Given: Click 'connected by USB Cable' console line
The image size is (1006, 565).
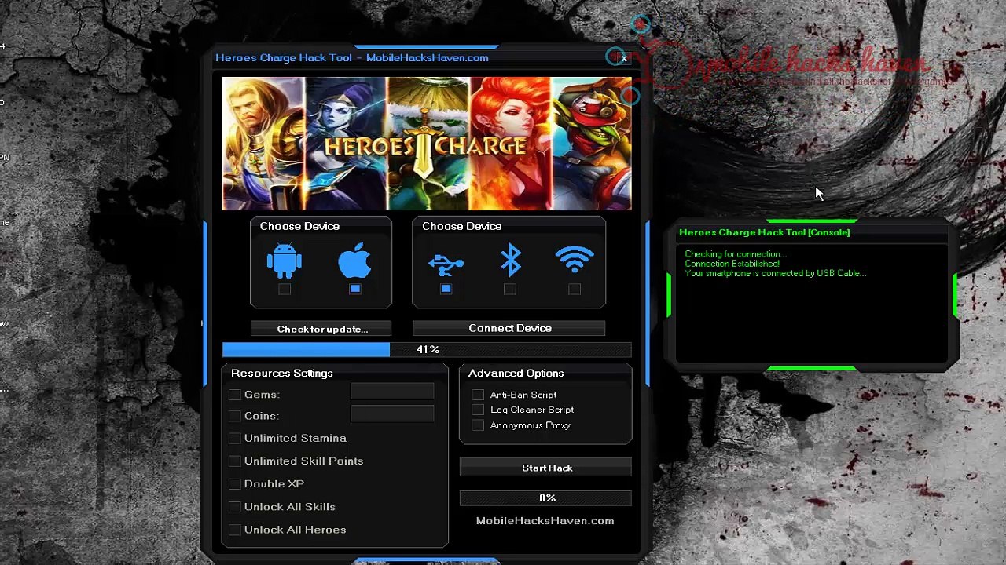Looking at the screenshot, I should click(x=776, y=273).
